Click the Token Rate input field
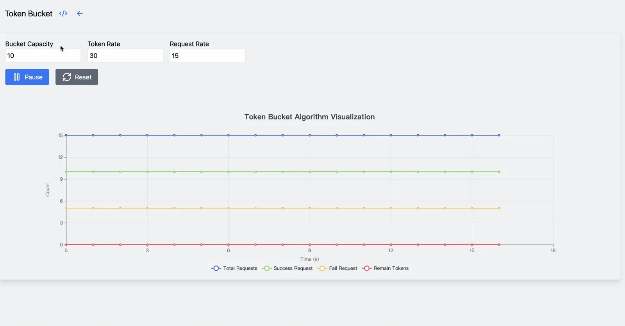The height and width of the screenshot is (326, 625). pos(125,55)
